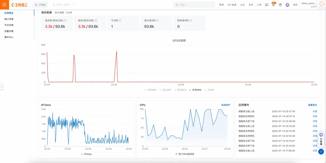Click the 统计周期: 5分钟 label

[x=63, y=13]
